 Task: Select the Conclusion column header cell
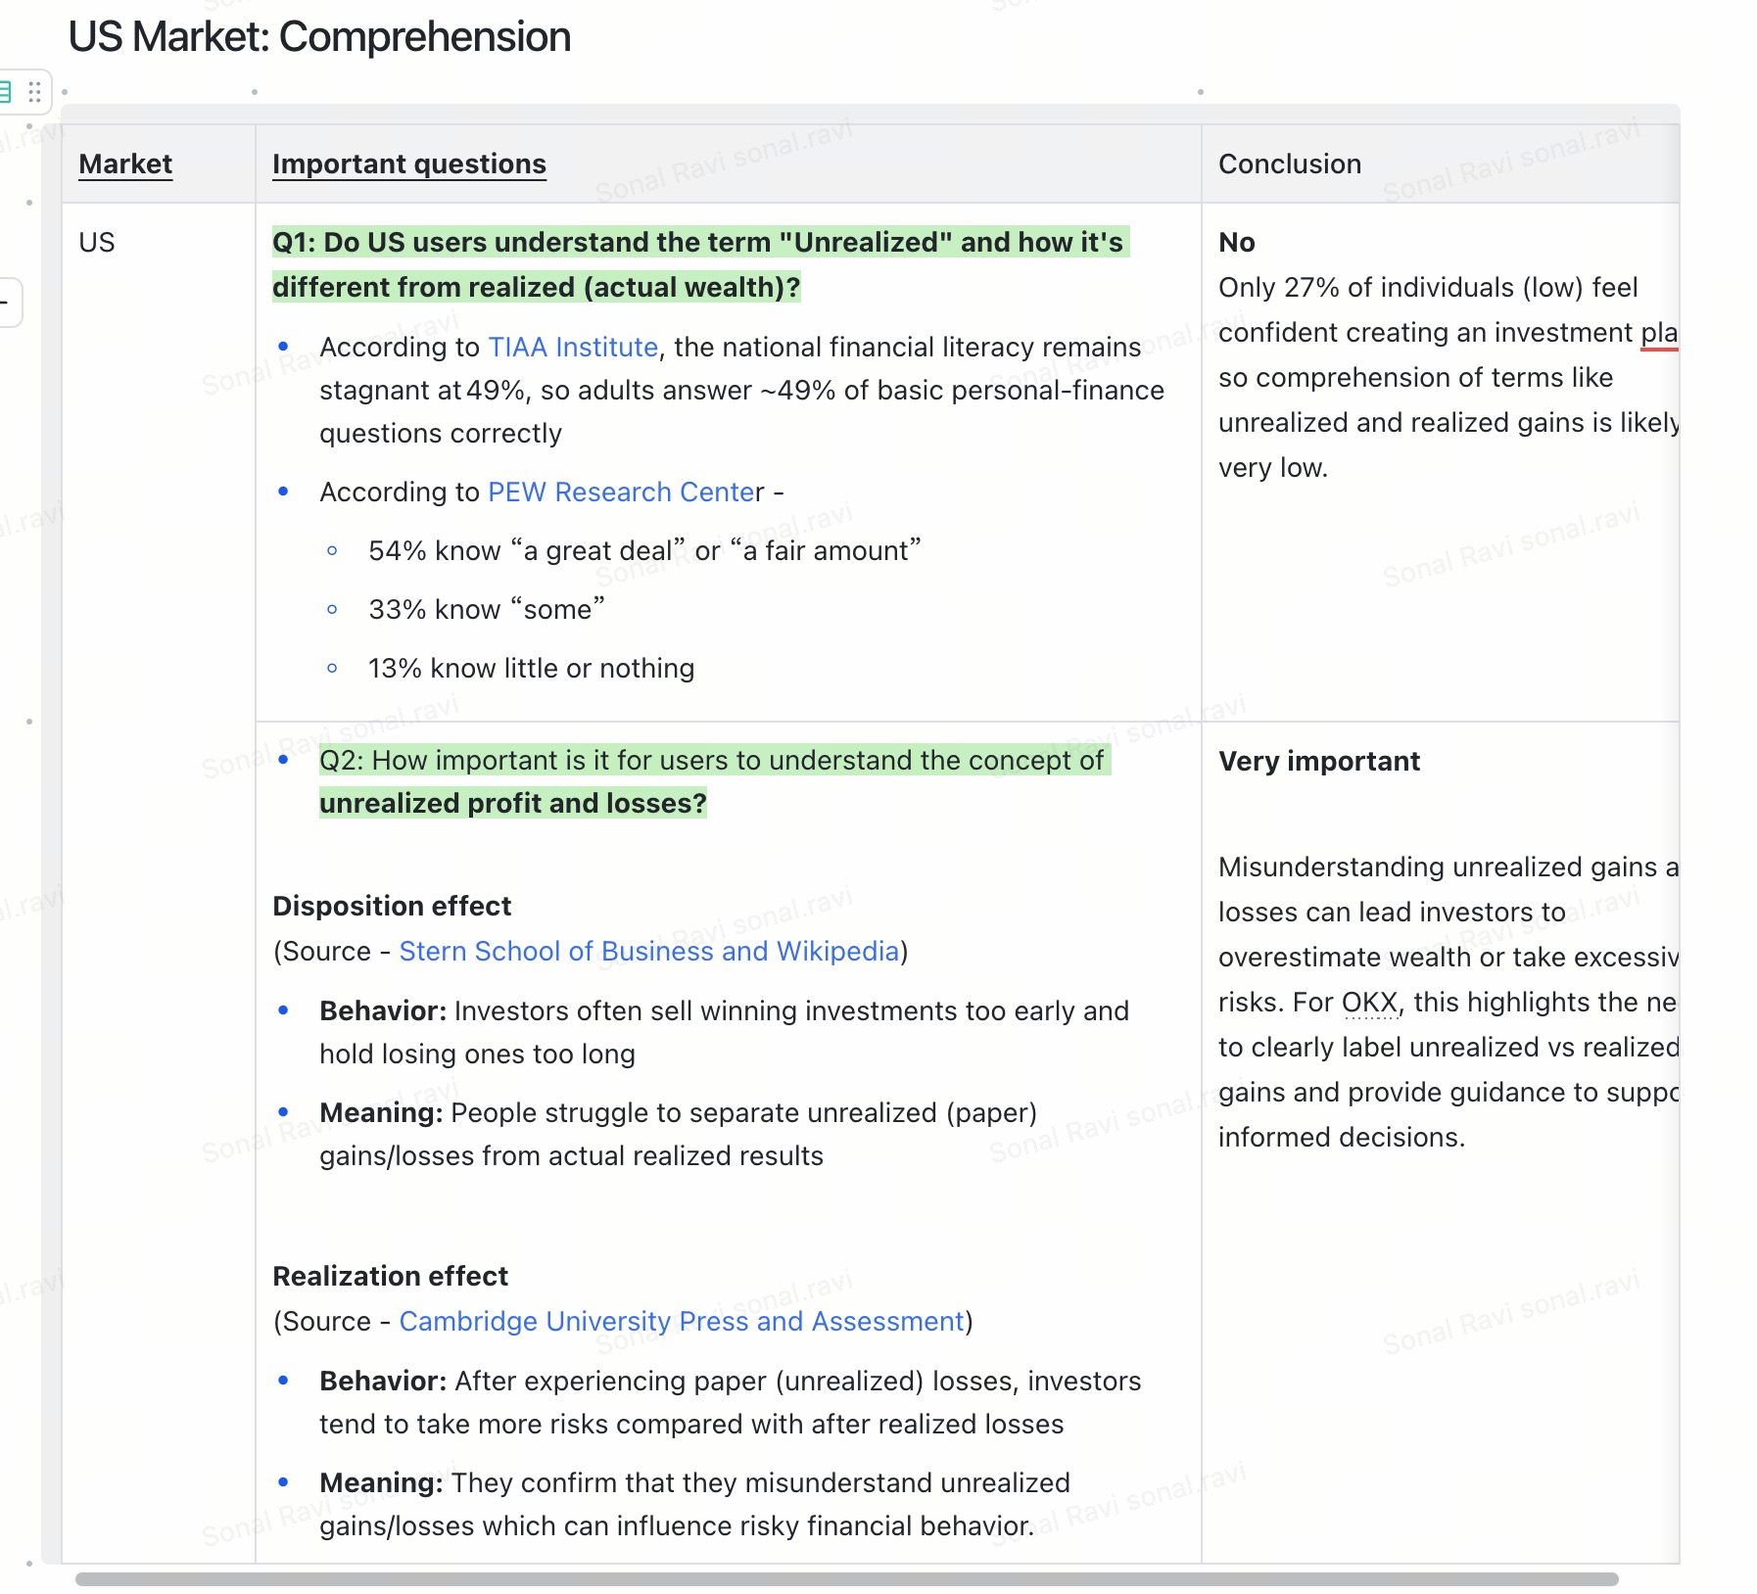(1441, 164)
